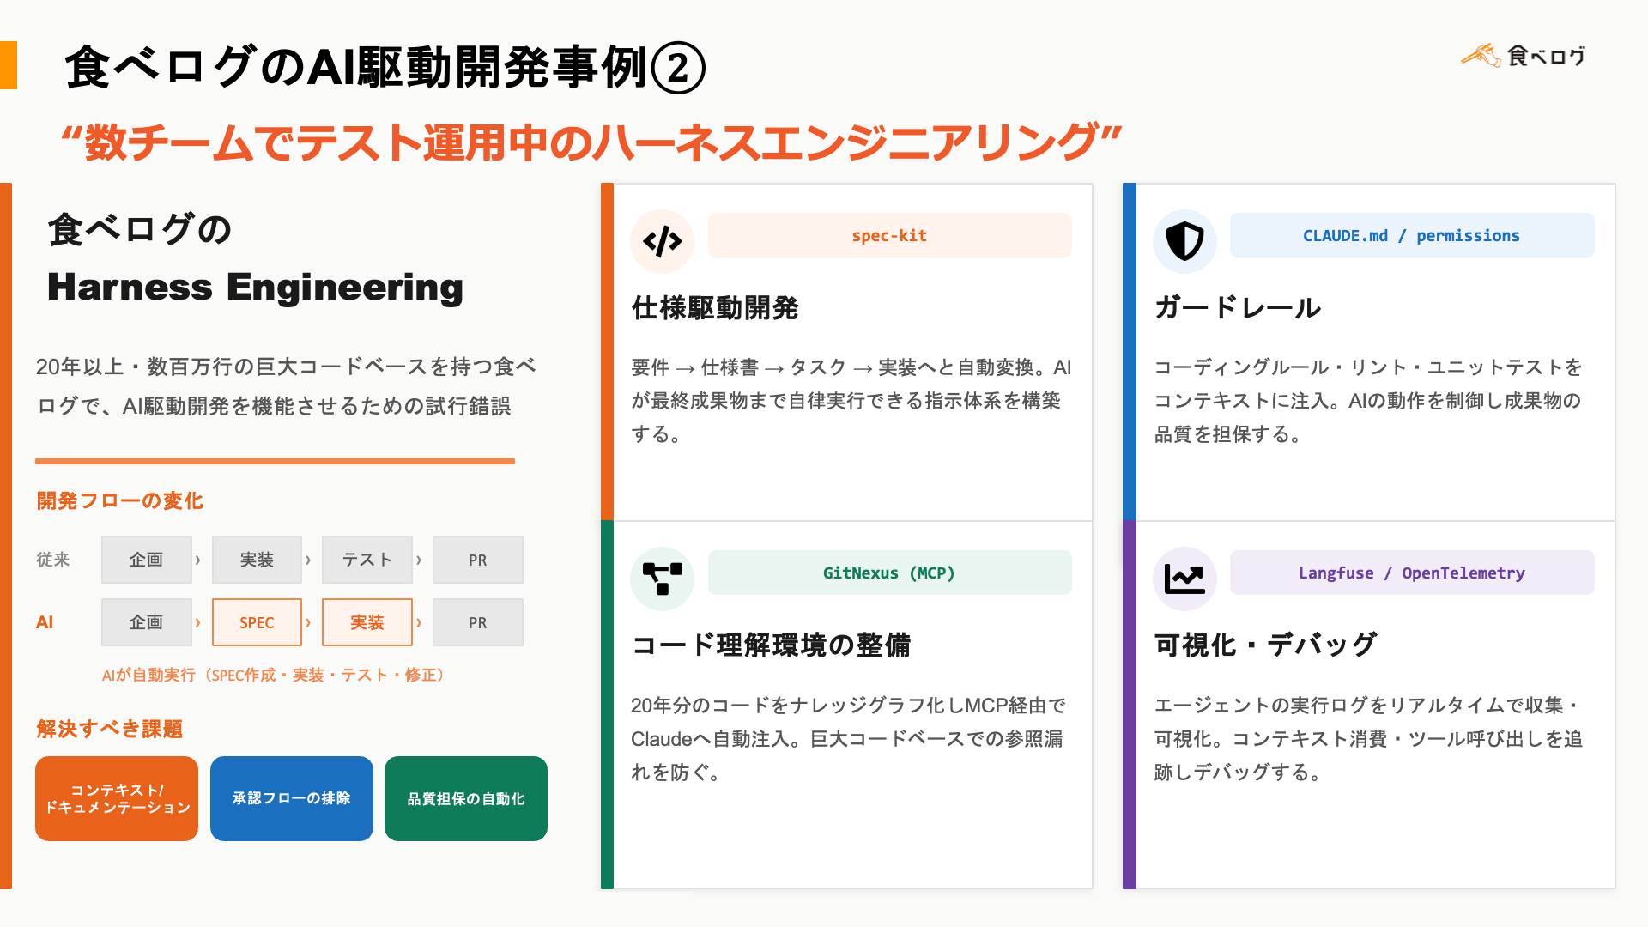Click the コード理解環境の整備 heading
Screen dimensions: 1648x927
(x=771, y=645)
